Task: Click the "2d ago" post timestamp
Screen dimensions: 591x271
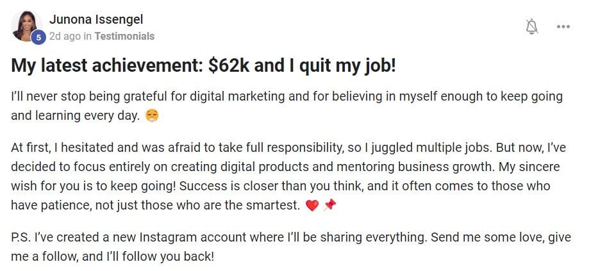Action: point(65,37)
